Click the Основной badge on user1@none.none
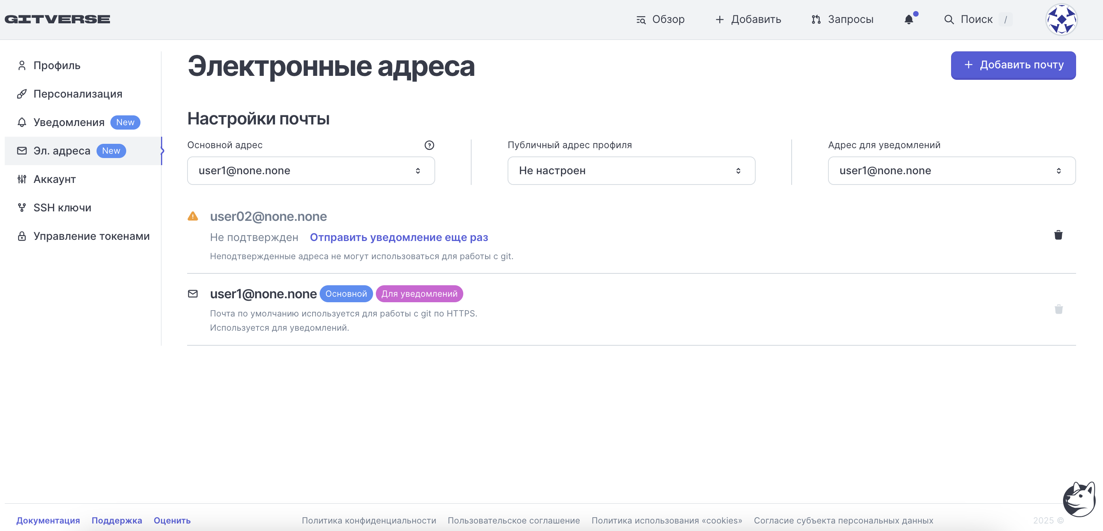This screenshot has height=531, width=1103. [346, 294]
